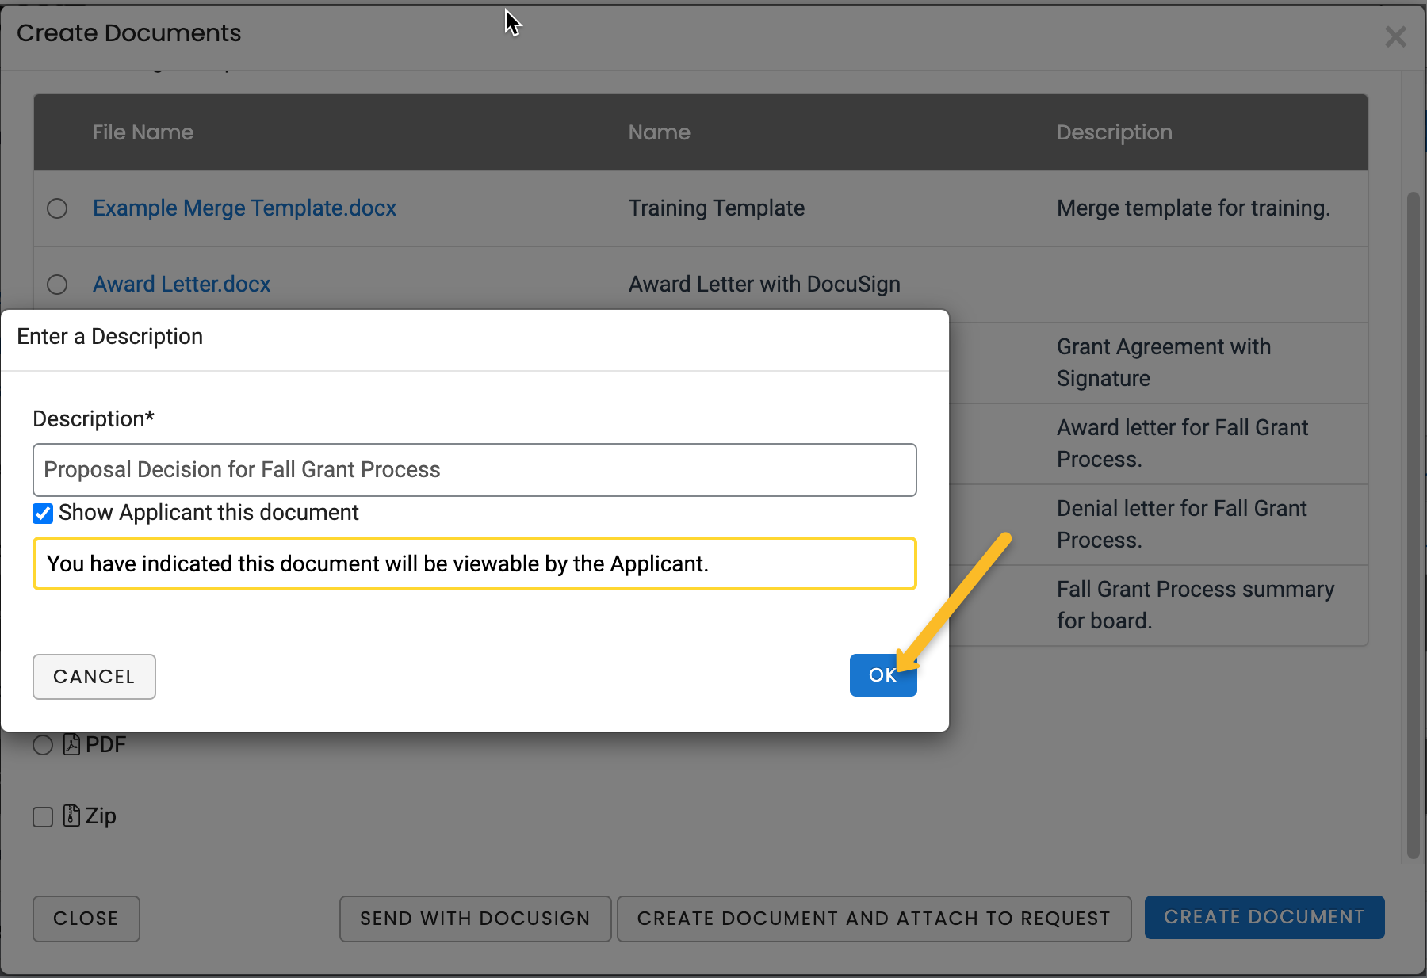Image resolution: width=1427 pixels, height=978 pixels.
Task: Click the X icon to close Create Documents
Action: click(x=1395, y=36)
